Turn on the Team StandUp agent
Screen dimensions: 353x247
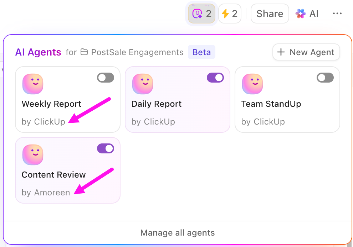click(325, 78)
